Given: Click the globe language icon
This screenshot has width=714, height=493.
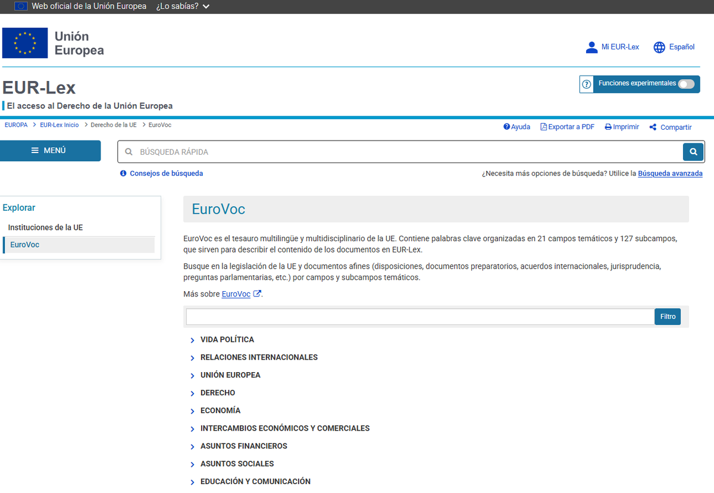Looking at the screenshot, I should click(659, 47).
